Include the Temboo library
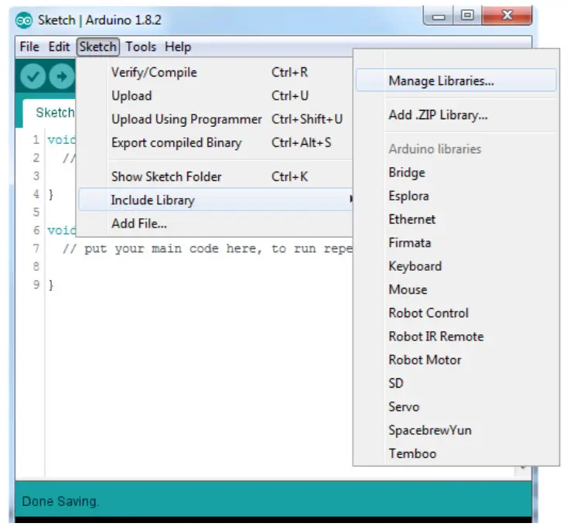 pos(456,453)
